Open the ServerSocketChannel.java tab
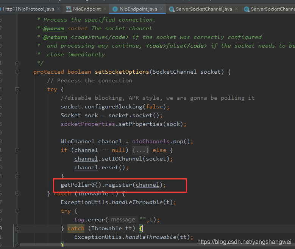Viewport: 295px width, 249px height. coord(204,9)
